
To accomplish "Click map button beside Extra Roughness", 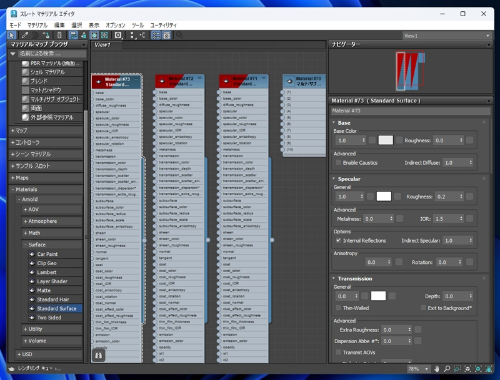I will pos(417,329).
